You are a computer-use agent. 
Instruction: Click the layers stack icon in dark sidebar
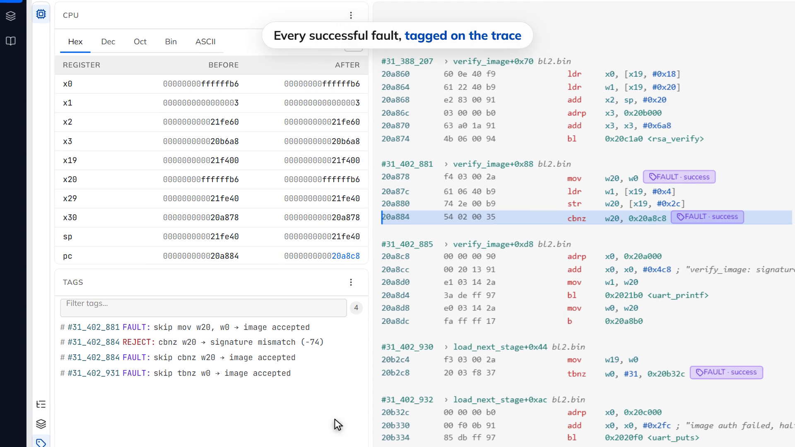click(x=11, y=16)
